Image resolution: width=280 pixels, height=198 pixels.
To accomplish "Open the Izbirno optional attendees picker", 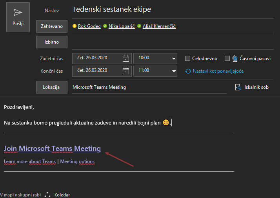I will coord(52,42).
